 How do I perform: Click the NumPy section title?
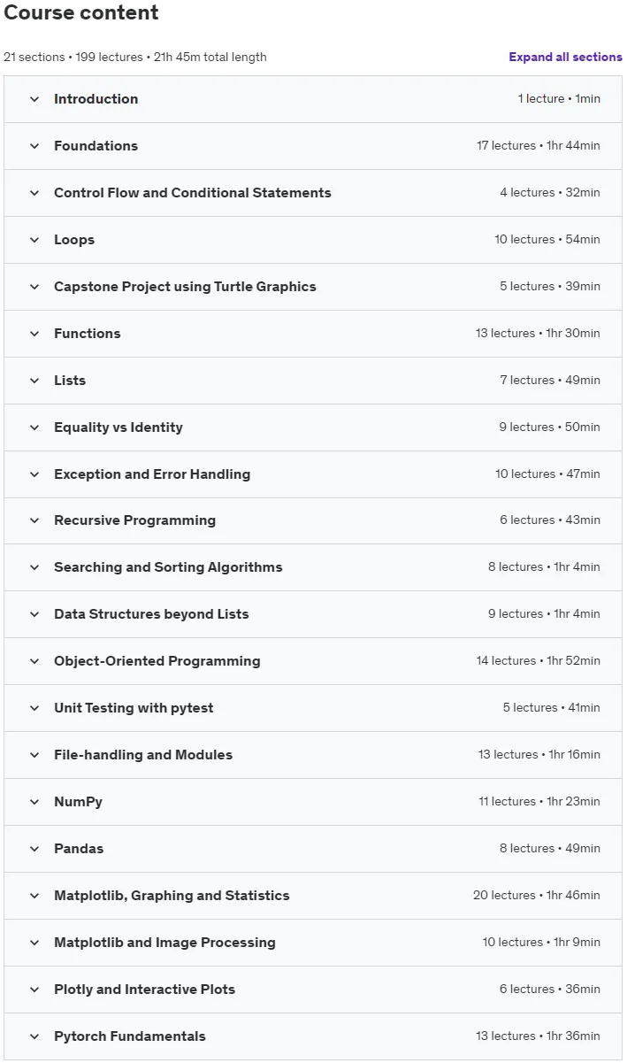(78, 802)
